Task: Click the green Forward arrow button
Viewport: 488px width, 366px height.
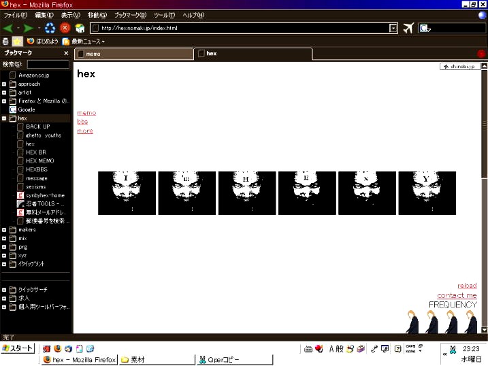Action: (x=29, y=29)
